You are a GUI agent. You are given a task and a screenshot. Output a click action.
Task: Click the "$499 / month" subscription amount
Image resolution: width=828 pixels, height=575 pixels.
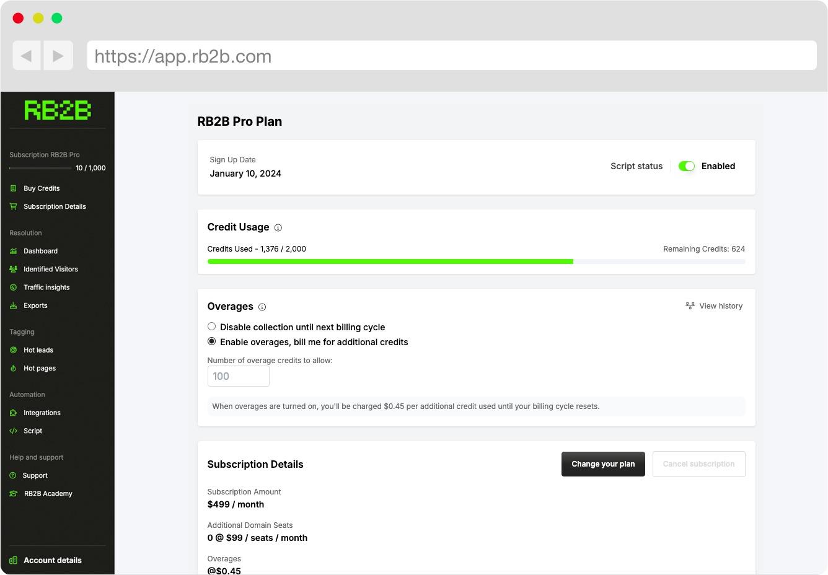236,504
